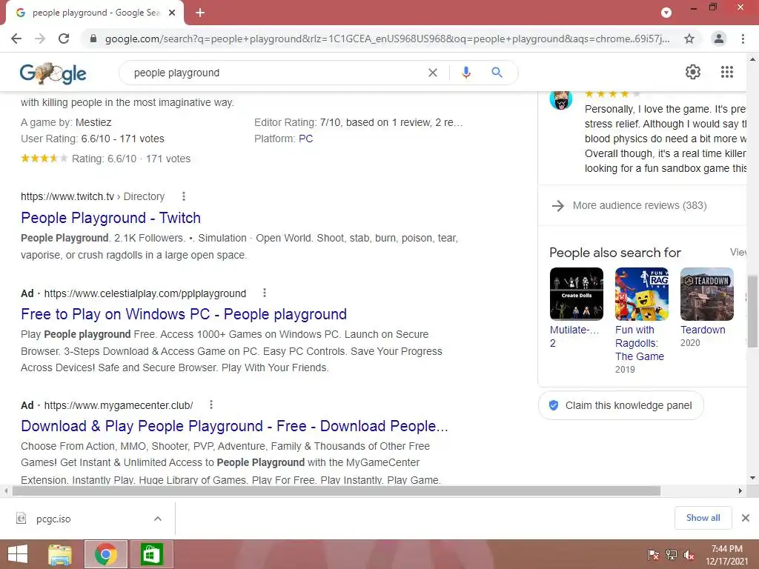This screenshot has height=569, width=759.
Task: Click the network tray icon
Action: 672,555
